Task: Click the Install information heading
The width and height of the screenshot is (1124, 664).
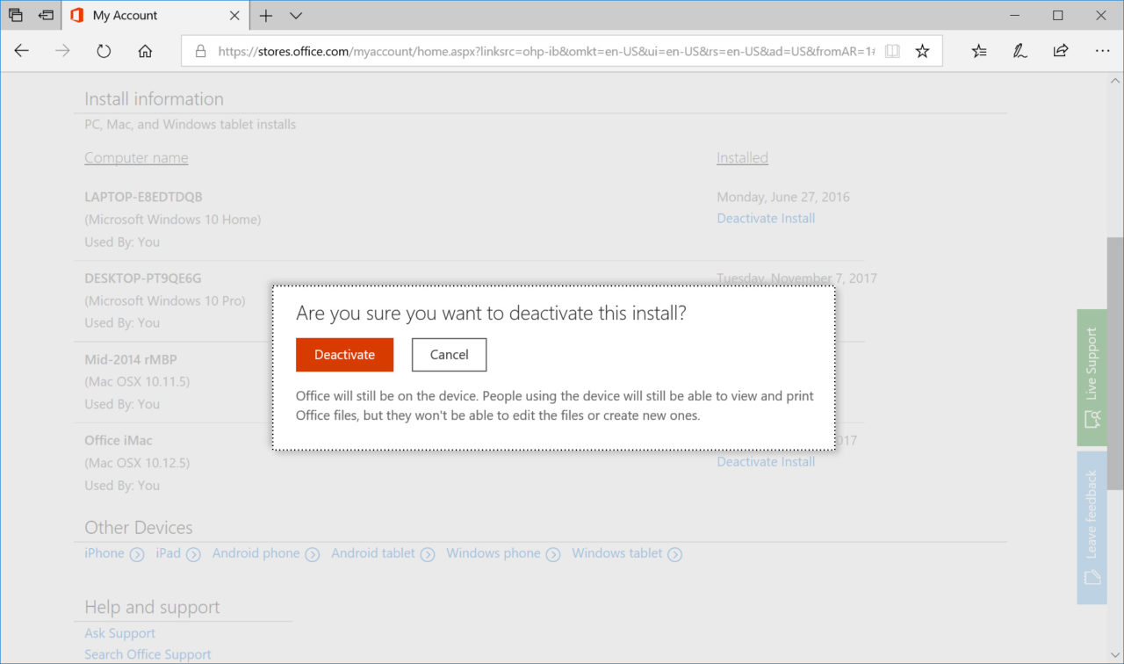Action: 154,99
